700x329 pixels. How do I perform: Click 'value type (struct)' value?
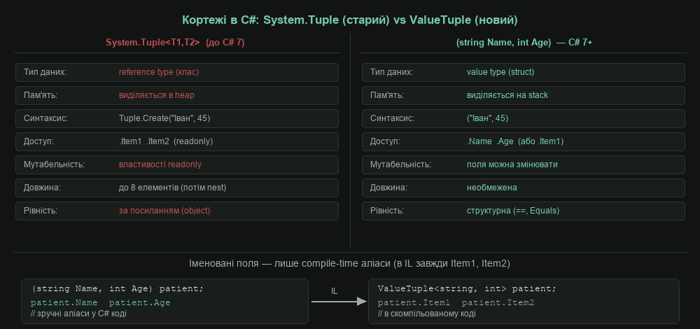click(x=500, y=72)
